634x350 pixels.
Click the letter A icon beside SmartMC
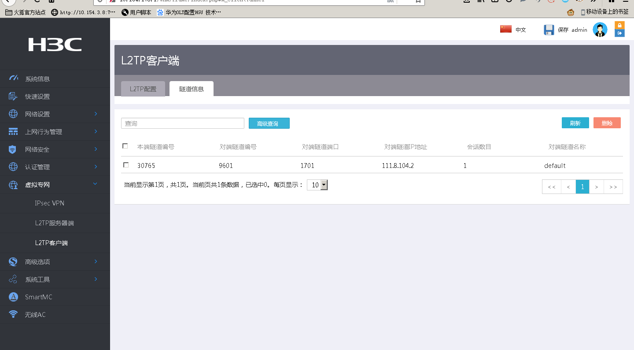pos(13,297)
